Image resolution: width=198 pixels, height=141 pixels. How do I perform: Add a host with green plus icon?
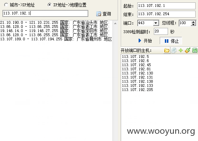[x=181, y=50]
